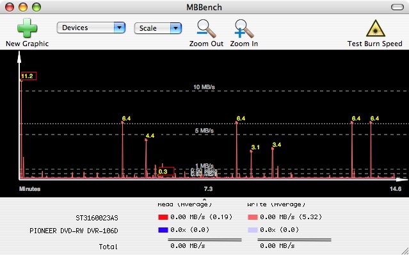Click the 0.00 MB/s (5.32) write value
The height and width of the screenshot is (255, 409).
tap(291, 217)
